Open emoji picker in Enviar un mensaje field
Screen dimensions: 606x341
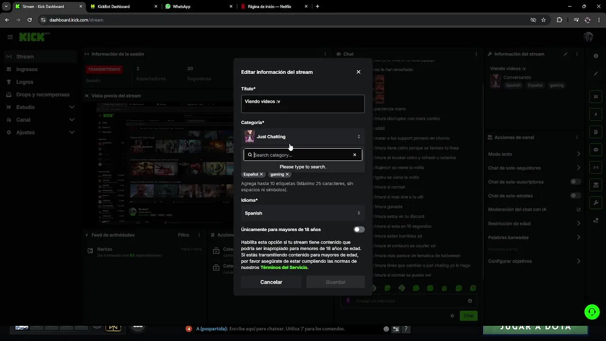(470, 301)
